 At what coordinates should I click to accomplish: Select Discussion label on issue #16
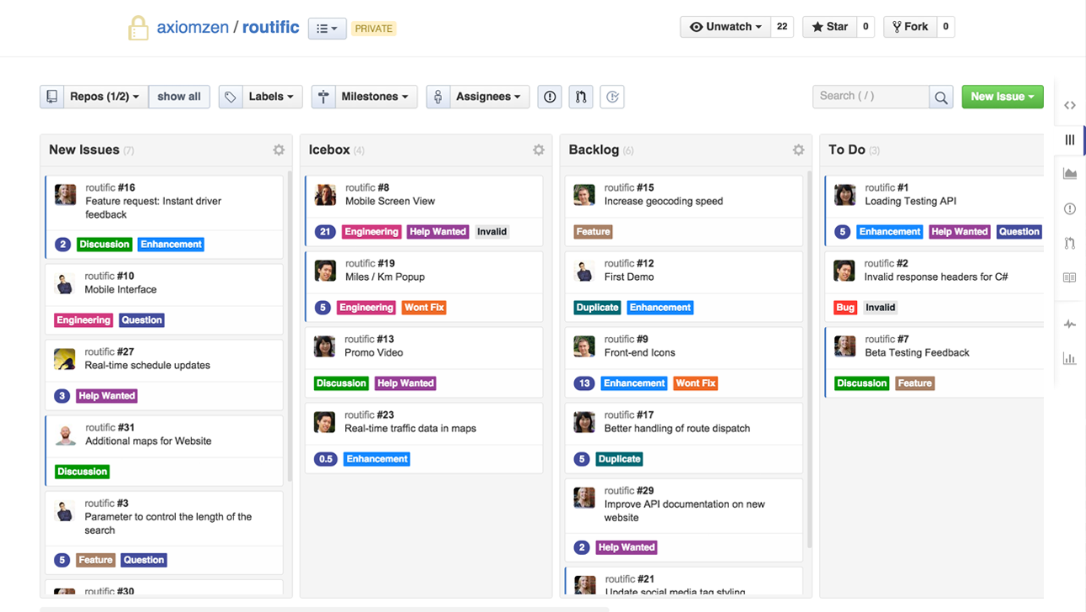pyautogui.click(x=104, y=245)
